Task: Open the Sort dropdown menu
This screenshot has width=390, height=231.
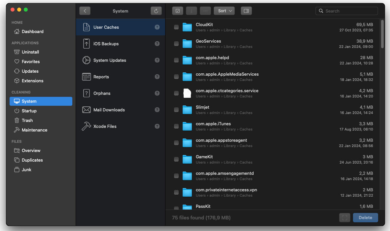Action: (x=224, y=11)
